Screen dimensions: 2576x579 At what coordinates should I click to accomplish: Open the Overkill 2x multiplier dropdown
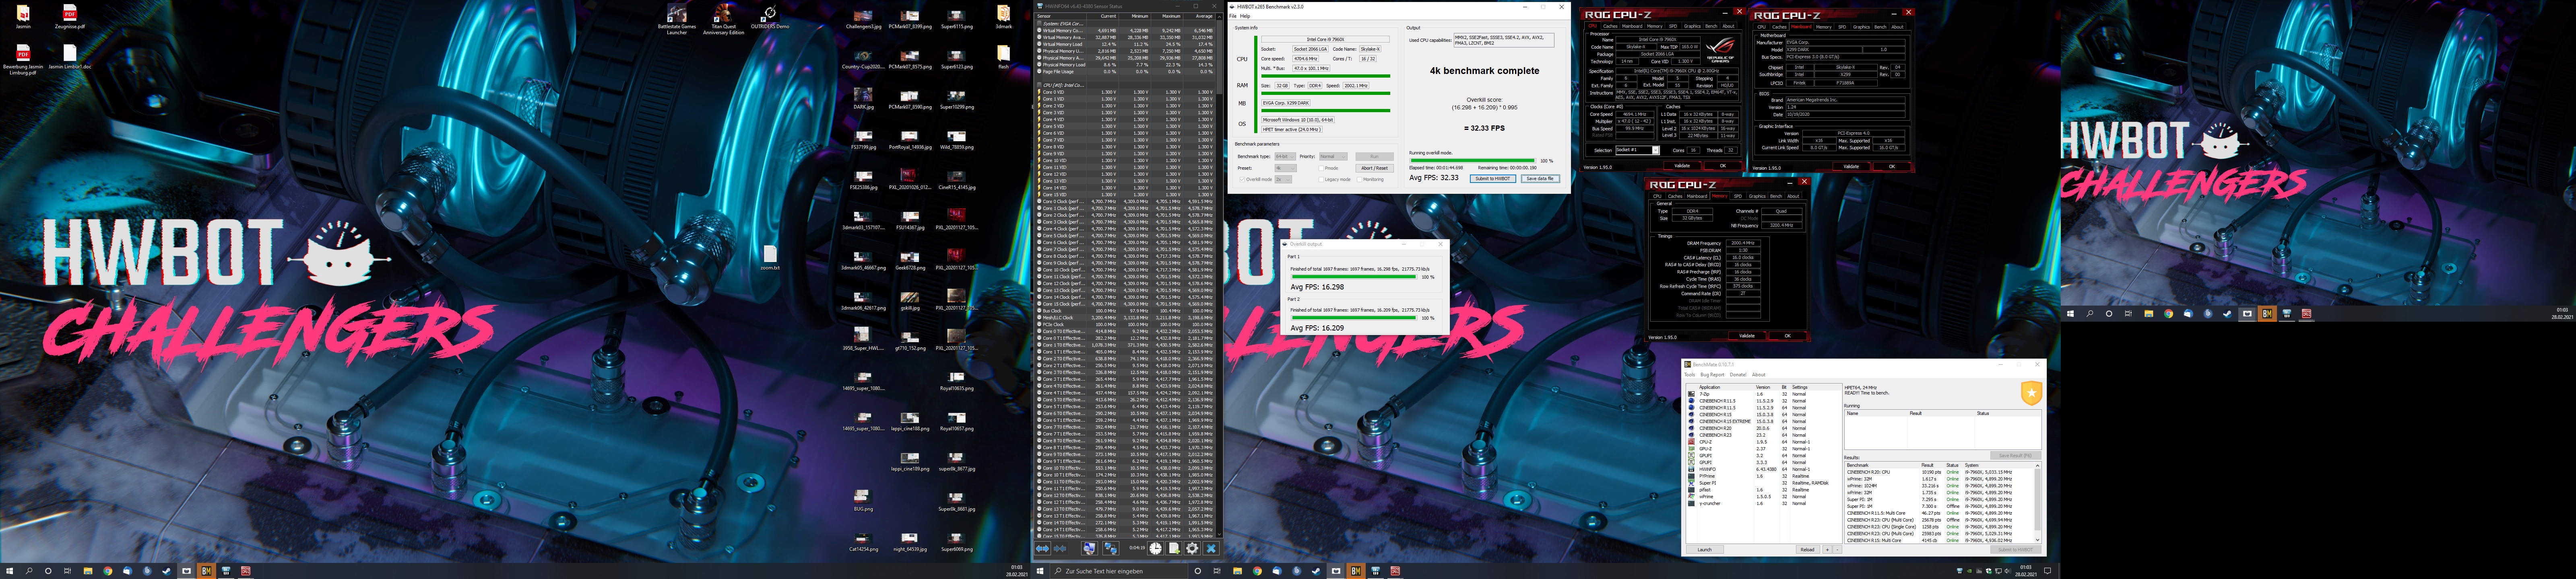[1284, 180]
